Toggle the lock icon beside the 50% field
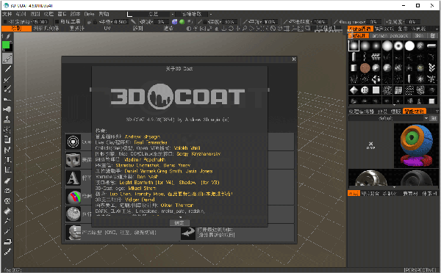441x273 pixels. click(x=205, y=21)
